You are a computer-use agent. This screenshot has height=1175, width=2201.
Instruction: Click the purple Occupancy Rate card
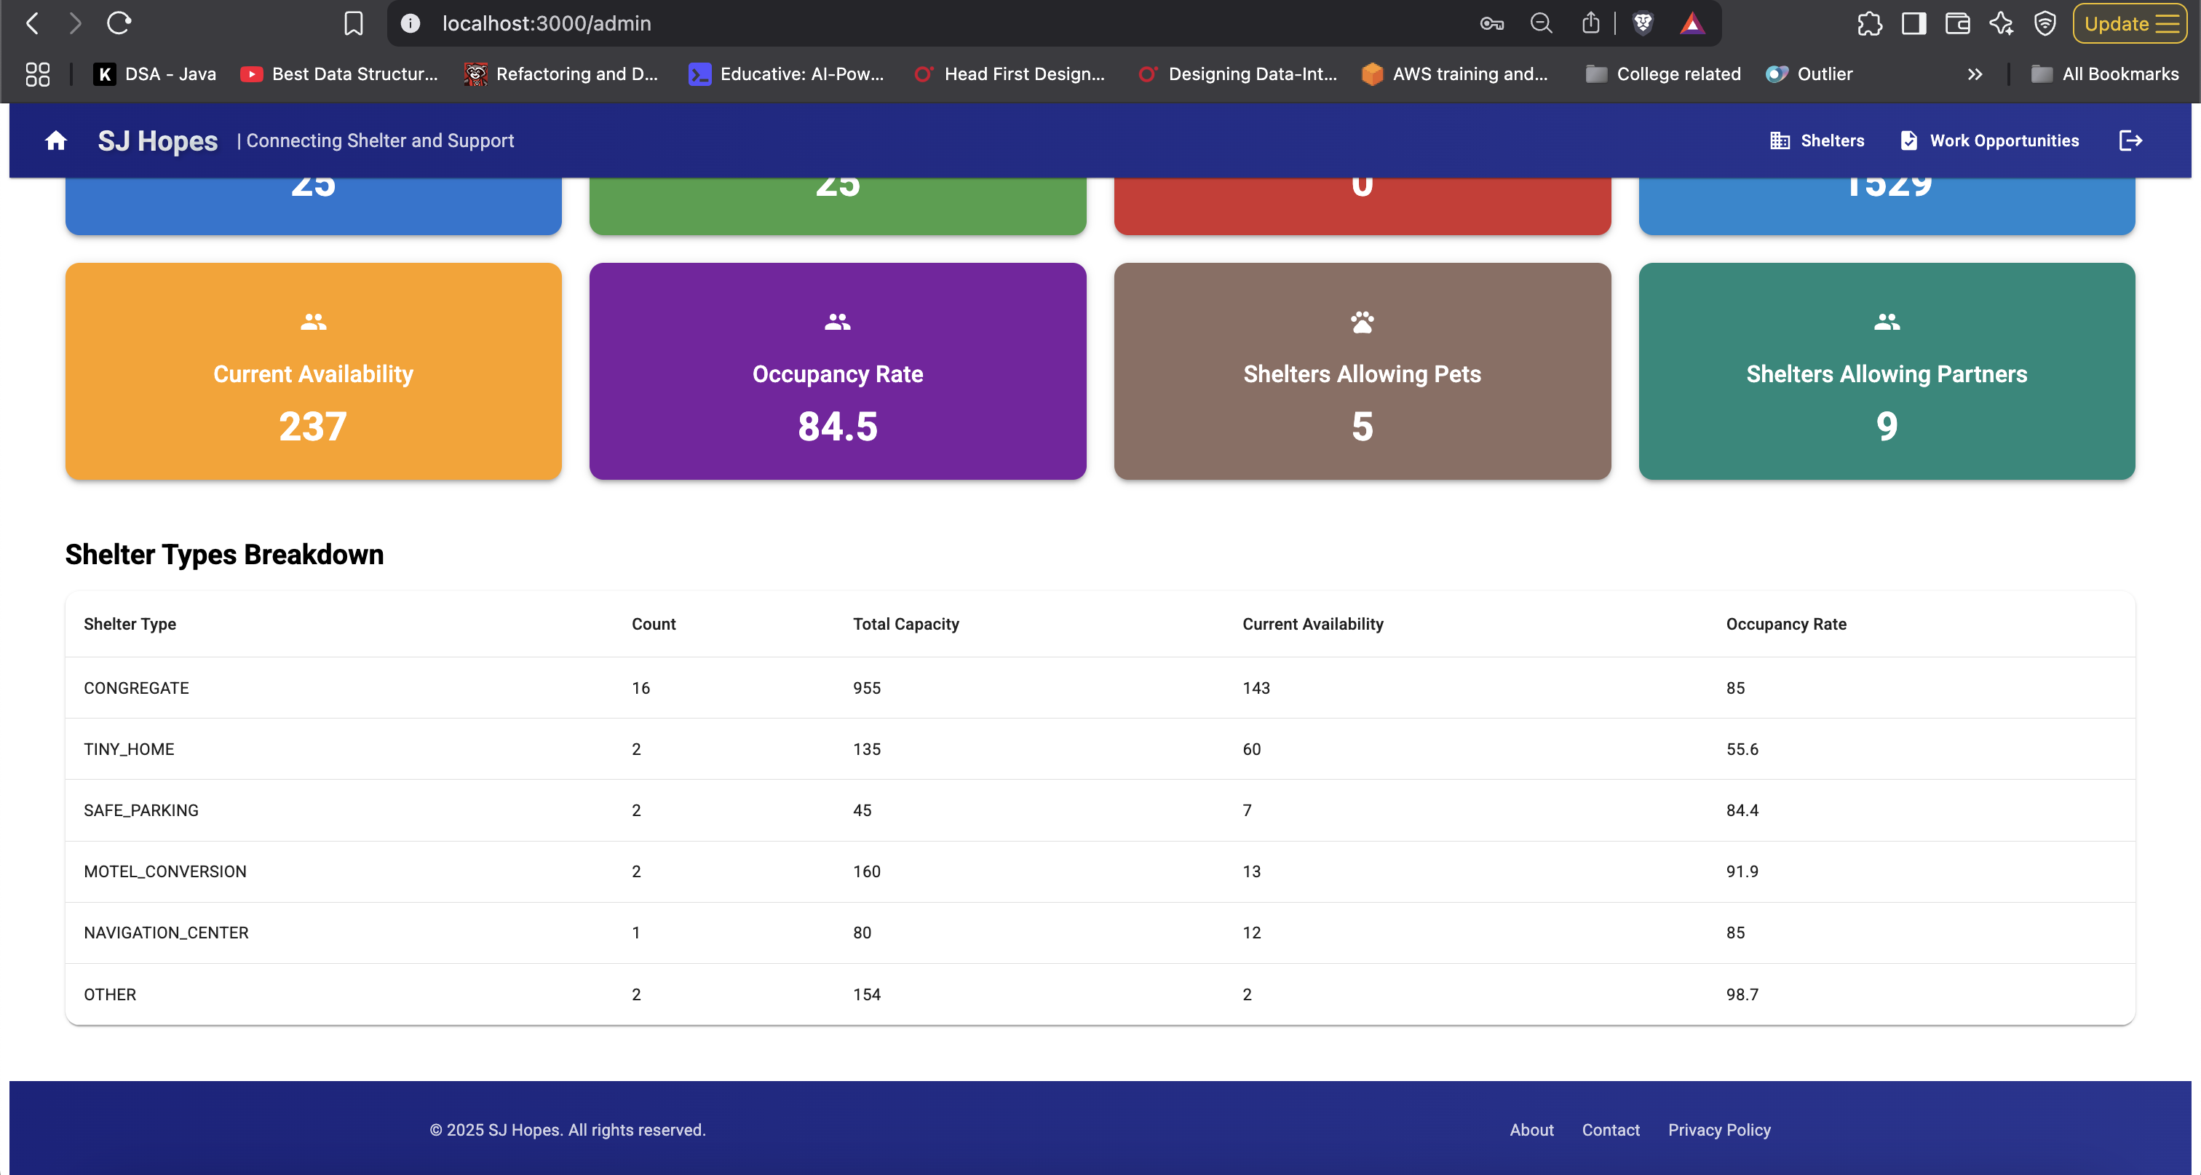coord(837,371)
